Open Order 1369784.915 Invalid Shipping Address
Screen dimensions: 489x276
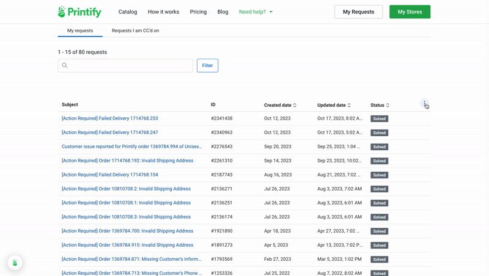pos(128,245)
